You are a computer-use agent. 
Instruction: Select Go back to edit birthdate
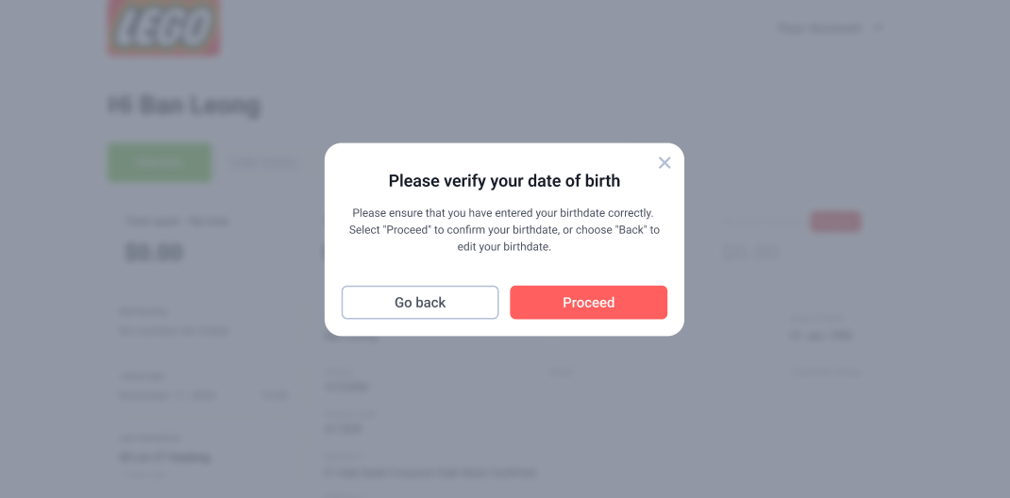pyautogui.click(x=420, y=303)
